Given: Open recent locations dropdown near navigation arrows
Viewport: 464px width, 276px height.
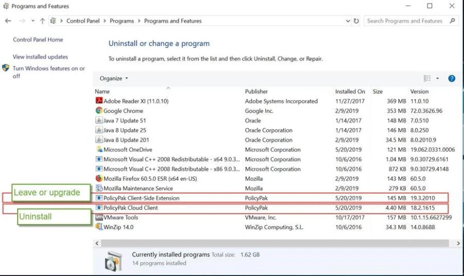Looking at the screenshot, I should click(x=32, y=21).
